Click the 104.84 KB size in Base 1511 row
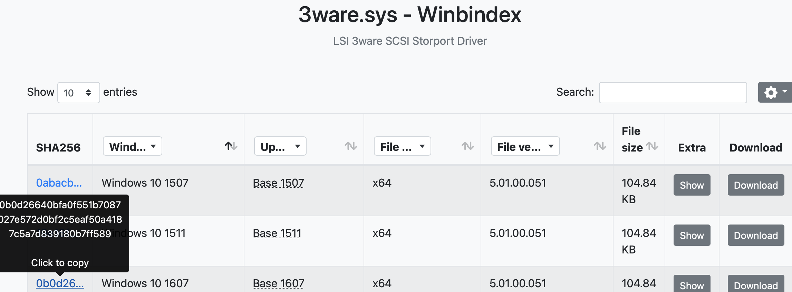Image resolution: width=792 pixels, height=292 pixels. (639, 241)
